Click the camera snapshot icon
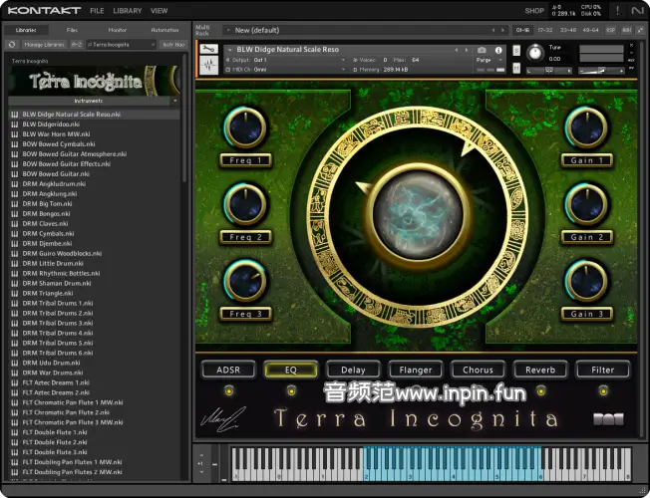The height and width of the screenshot is (498, 650). pos(483,50)
